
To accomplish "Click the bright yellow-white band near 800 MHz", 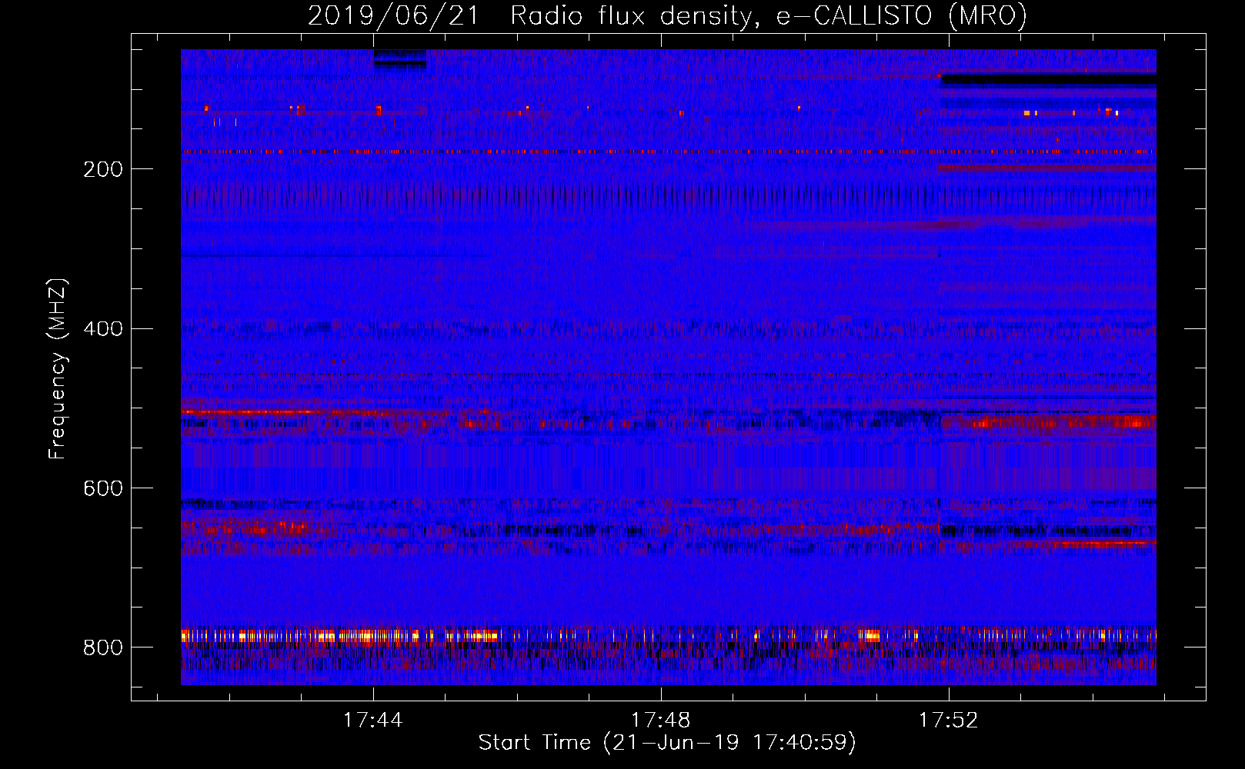I will (x=669, y=636).
